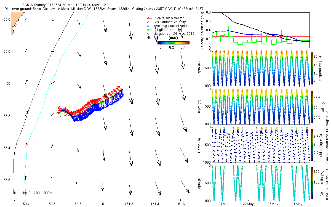Click the chl-a (mg m-3) colorbar

pos(312,144)
